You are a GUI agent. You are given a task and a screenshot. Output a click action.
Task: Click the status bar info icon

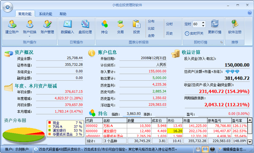tap(36, 149)
